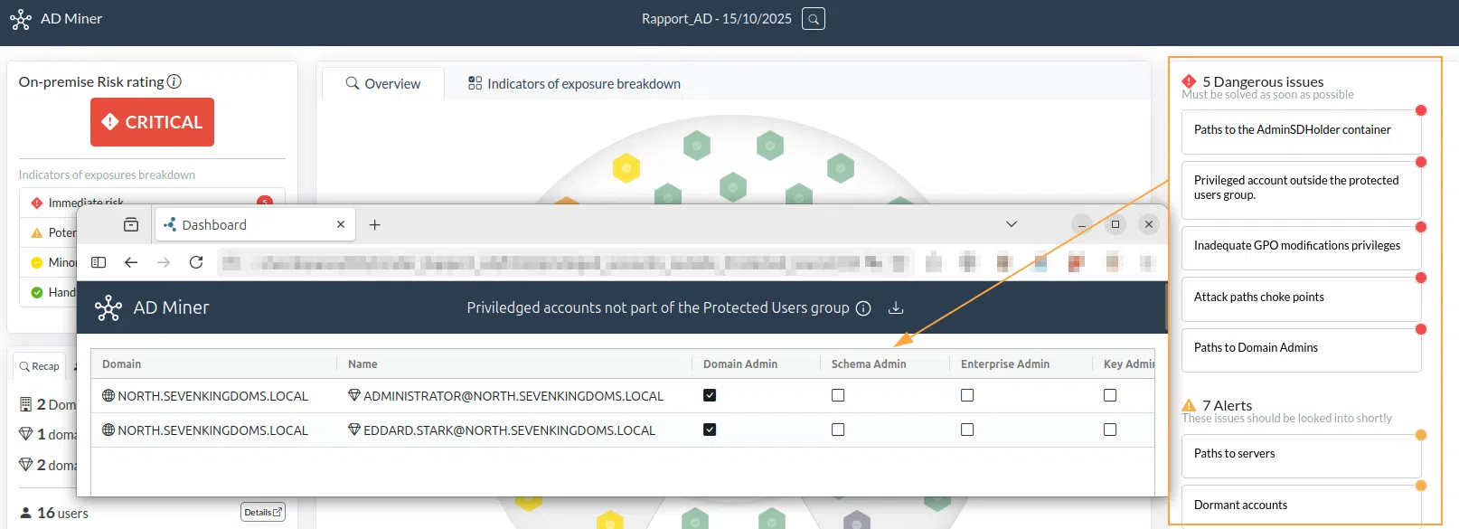1459x529 pixels.
Task: Toggle Key Admin checkbox for ADMINISTRATOR row
Action: (x=1110, y=395)
